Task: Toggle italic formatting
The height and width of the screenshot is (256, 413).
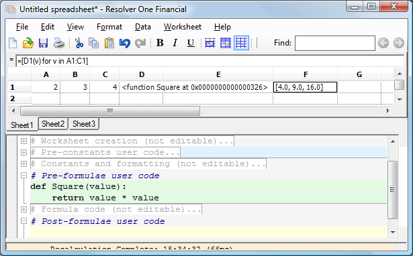Action: click(x=175, y=43)
